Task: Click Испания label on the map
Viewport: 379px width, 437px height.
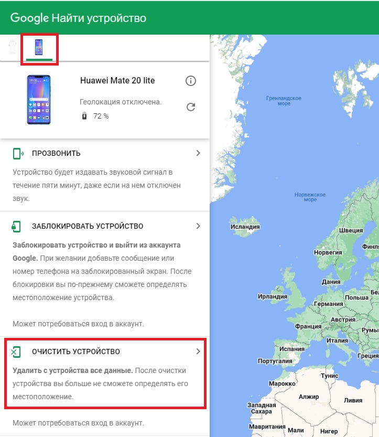Action: (292, 349)
